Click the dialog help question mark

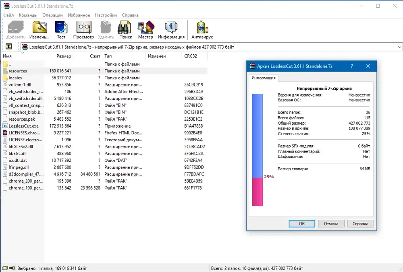[352, 66]
